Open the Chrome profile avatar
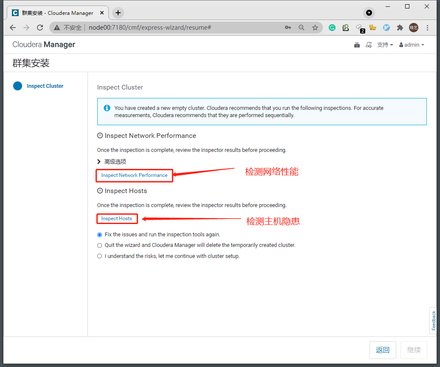The height and width of the screenshot is (367, 440). pyautogui.click(x=414, y=28)
